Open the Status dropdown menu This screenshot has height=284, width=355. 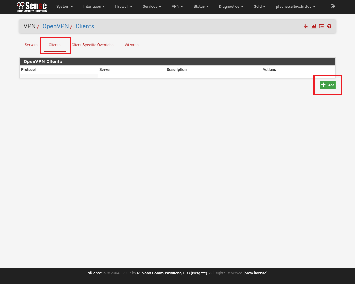tap(201, 6)
